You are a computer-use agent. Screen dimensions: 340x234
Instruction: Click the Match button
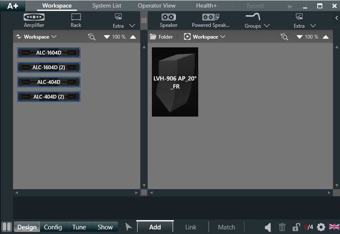tap(226, 227)
